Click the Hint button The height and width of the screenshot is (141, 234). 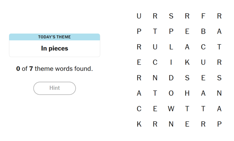click(54, 88)
